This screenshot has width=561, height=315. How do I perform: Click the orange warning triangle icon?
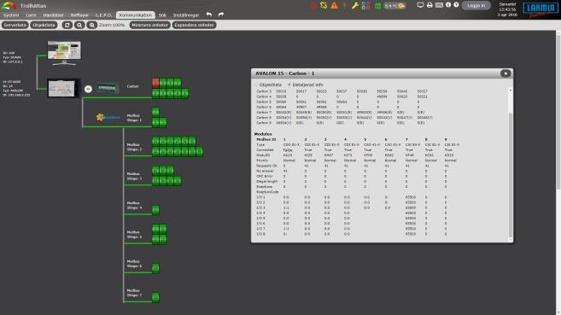(x=334, y=5)
